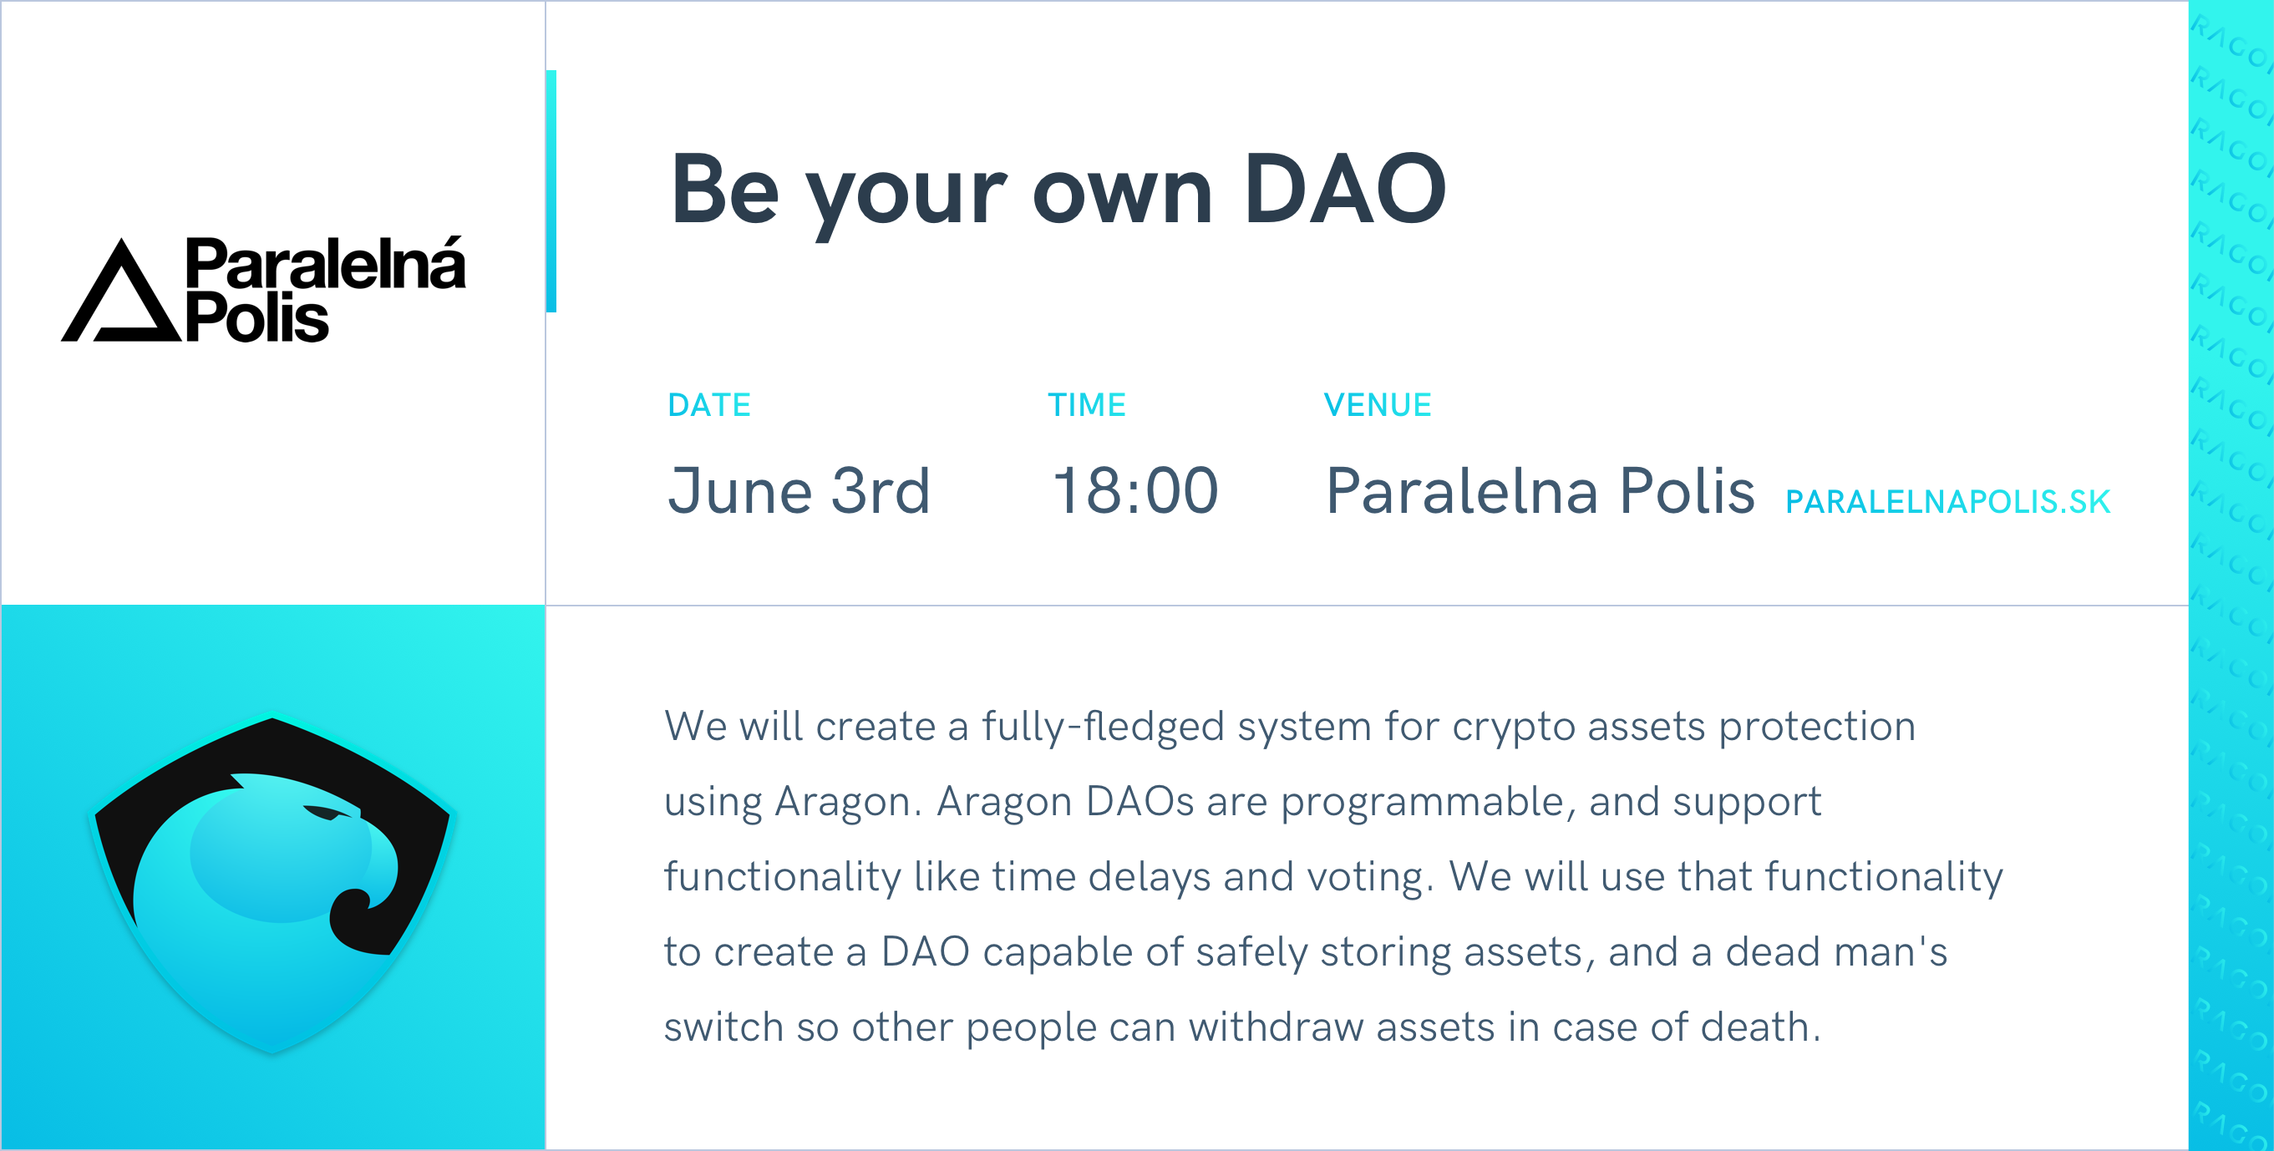Click the Paralelna Polis venue name

click(1540, 491)
